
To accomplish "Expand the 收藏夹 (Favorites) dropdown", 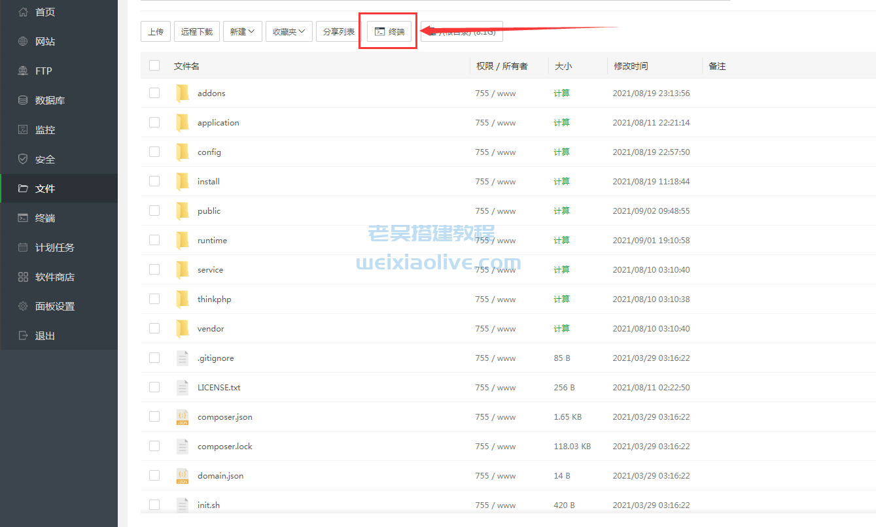I will [289, 31].
